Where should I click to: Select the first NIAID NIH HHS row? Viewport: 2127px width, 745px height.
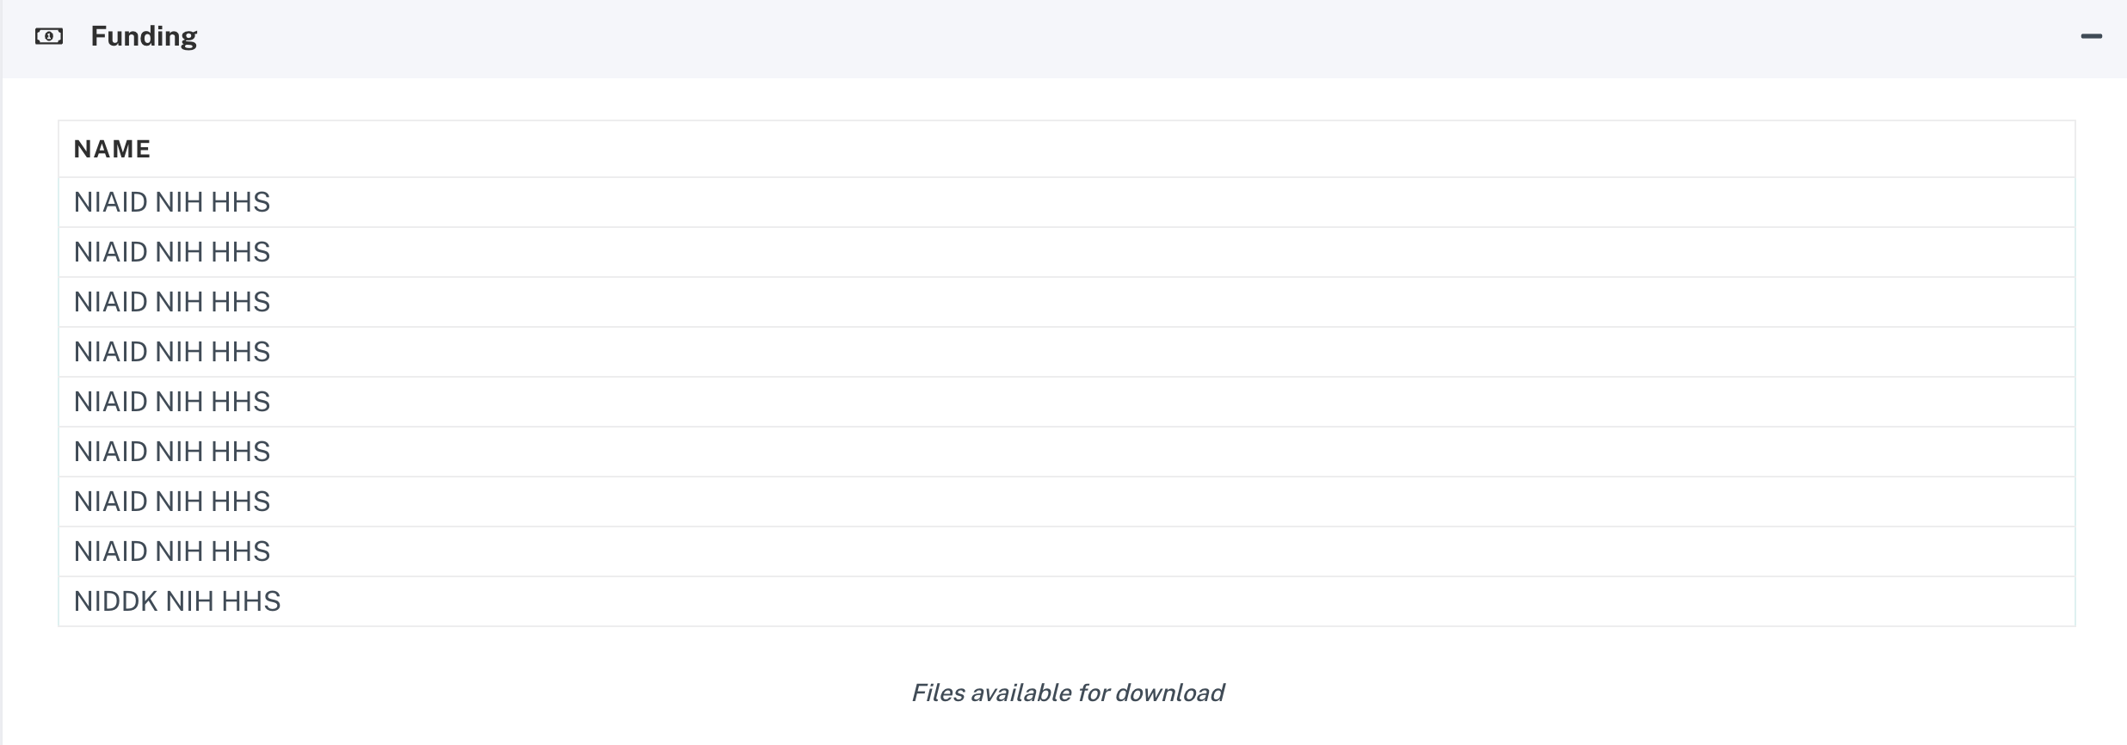click(172, 201)
